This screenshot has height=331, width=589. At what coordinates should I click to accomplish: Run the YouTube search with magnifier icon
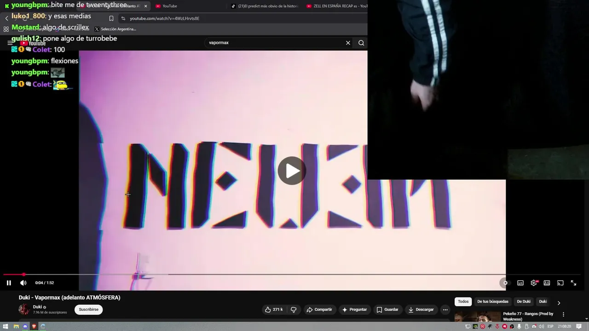pos(361,43)
